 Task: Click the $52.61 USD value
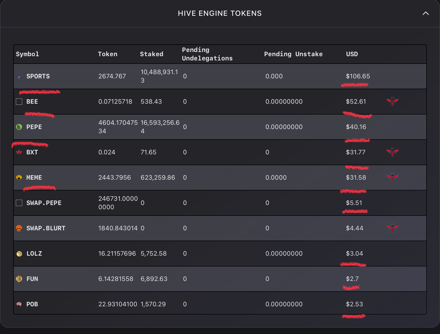point(356,102)
